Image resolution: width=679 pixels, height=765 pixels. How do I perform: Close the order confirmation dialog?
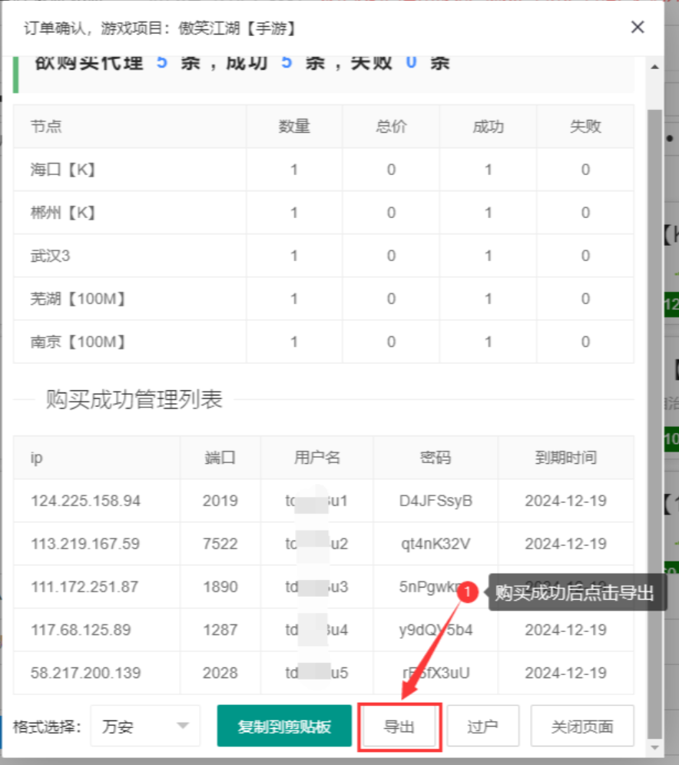(x=638, y=28)
